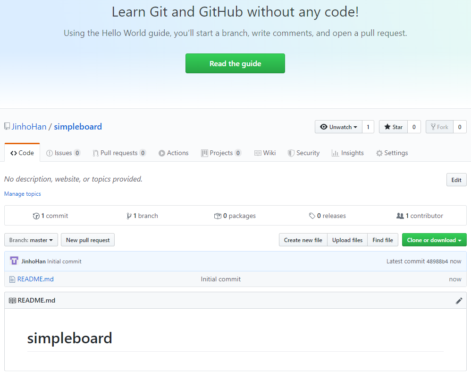
Task: Open latest commit hash 48988b4
Action: pos(437,261)
